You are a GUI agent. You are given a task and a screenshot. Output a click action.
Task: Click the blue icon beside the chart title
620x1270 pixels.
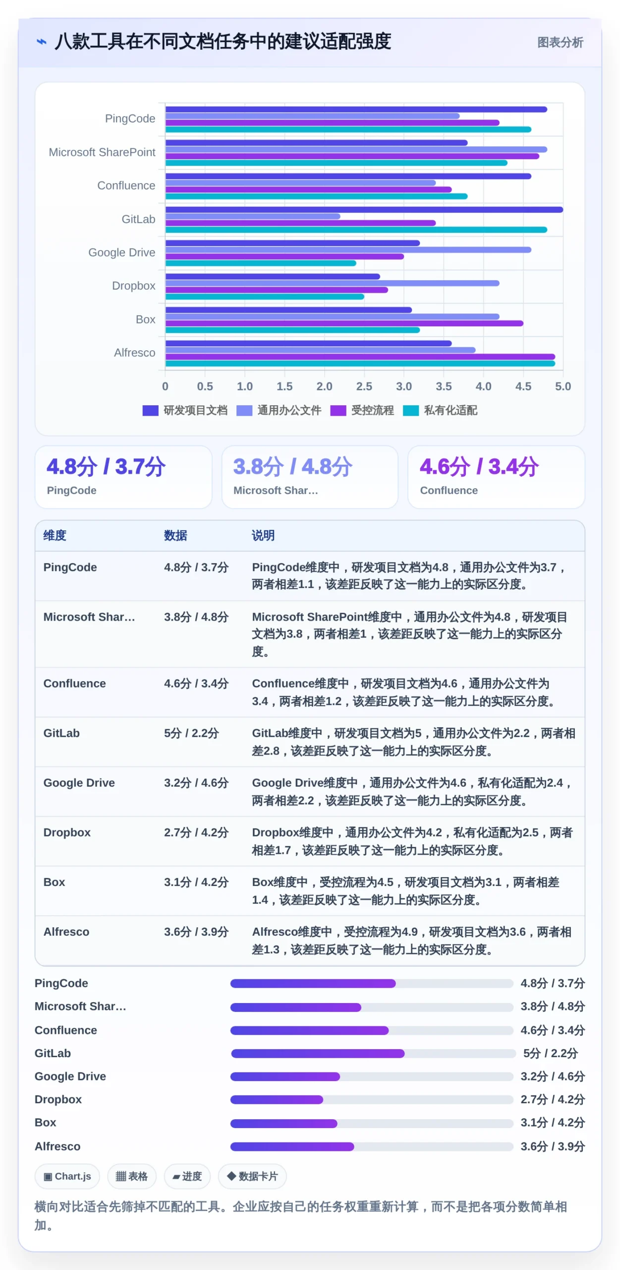point(42,42)
